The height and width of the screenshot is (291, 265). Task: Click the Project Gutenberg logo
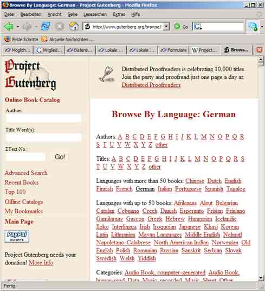coord(30,75)
